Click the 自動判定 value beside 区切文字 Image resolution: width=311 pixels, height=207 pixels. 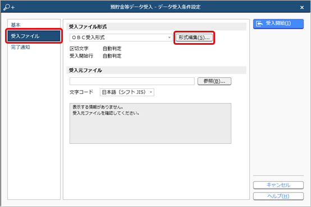pos(112,49)
